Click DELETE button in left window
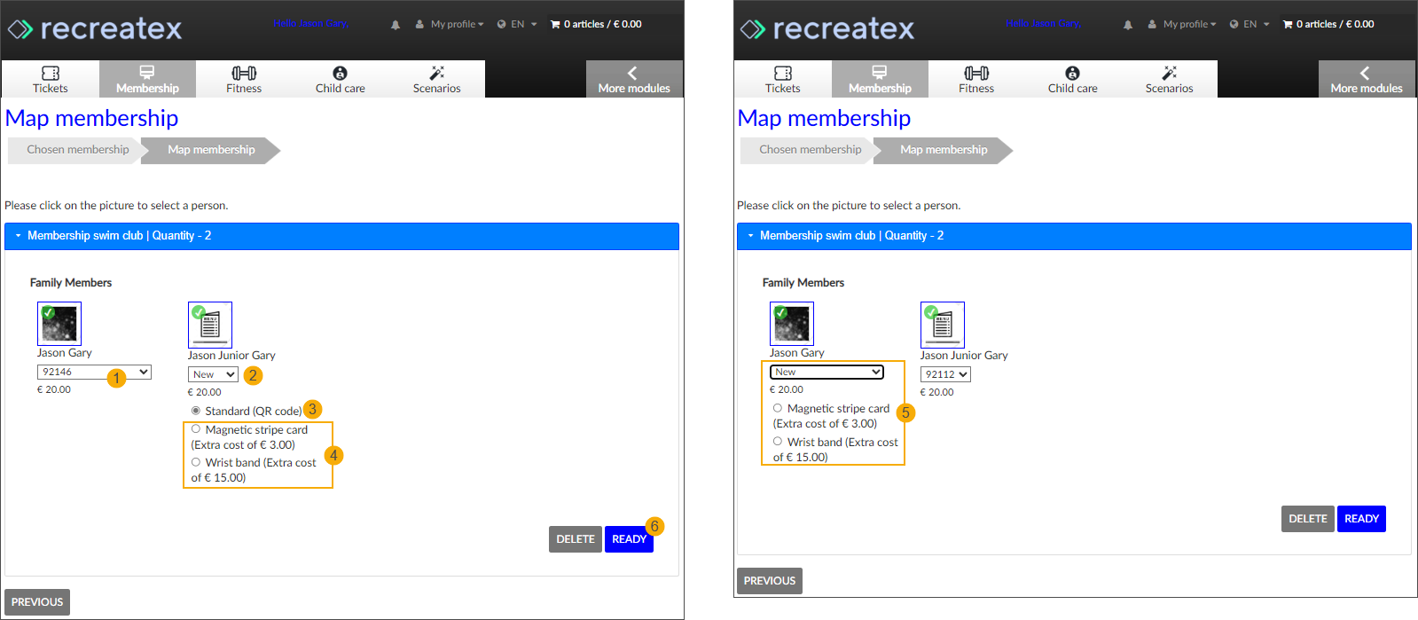 pos(576,539)
